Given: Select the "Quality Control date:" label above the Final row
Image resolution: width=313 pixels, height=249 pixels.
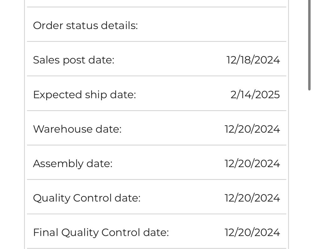Looking at the screenshot, I should pos(87,198).
